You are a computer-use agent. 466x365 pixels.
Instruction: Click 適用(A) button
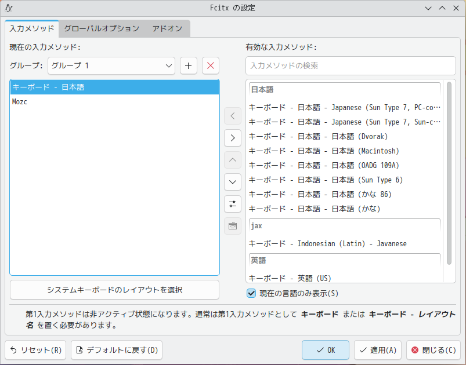tap(378, 350)
